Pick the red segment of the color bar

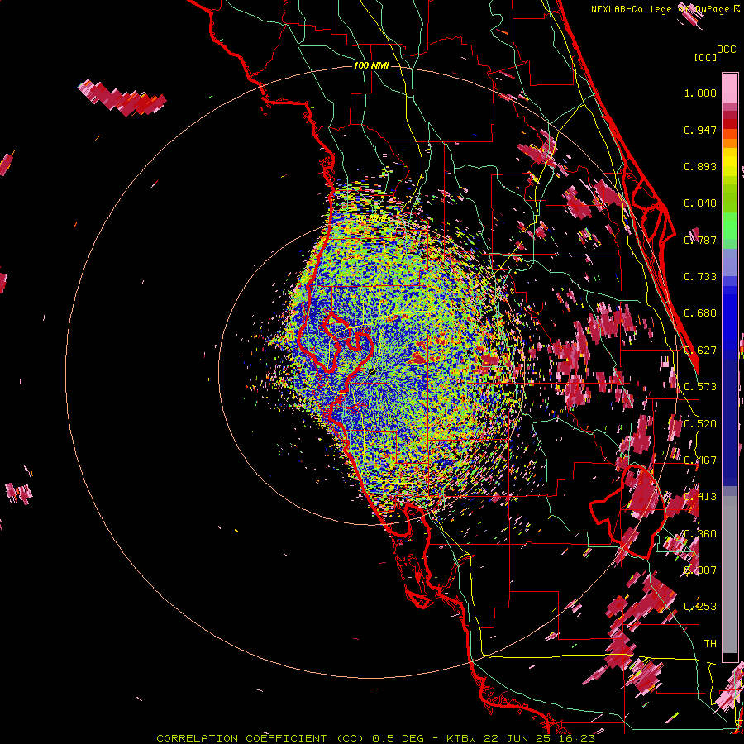point(730,124)
